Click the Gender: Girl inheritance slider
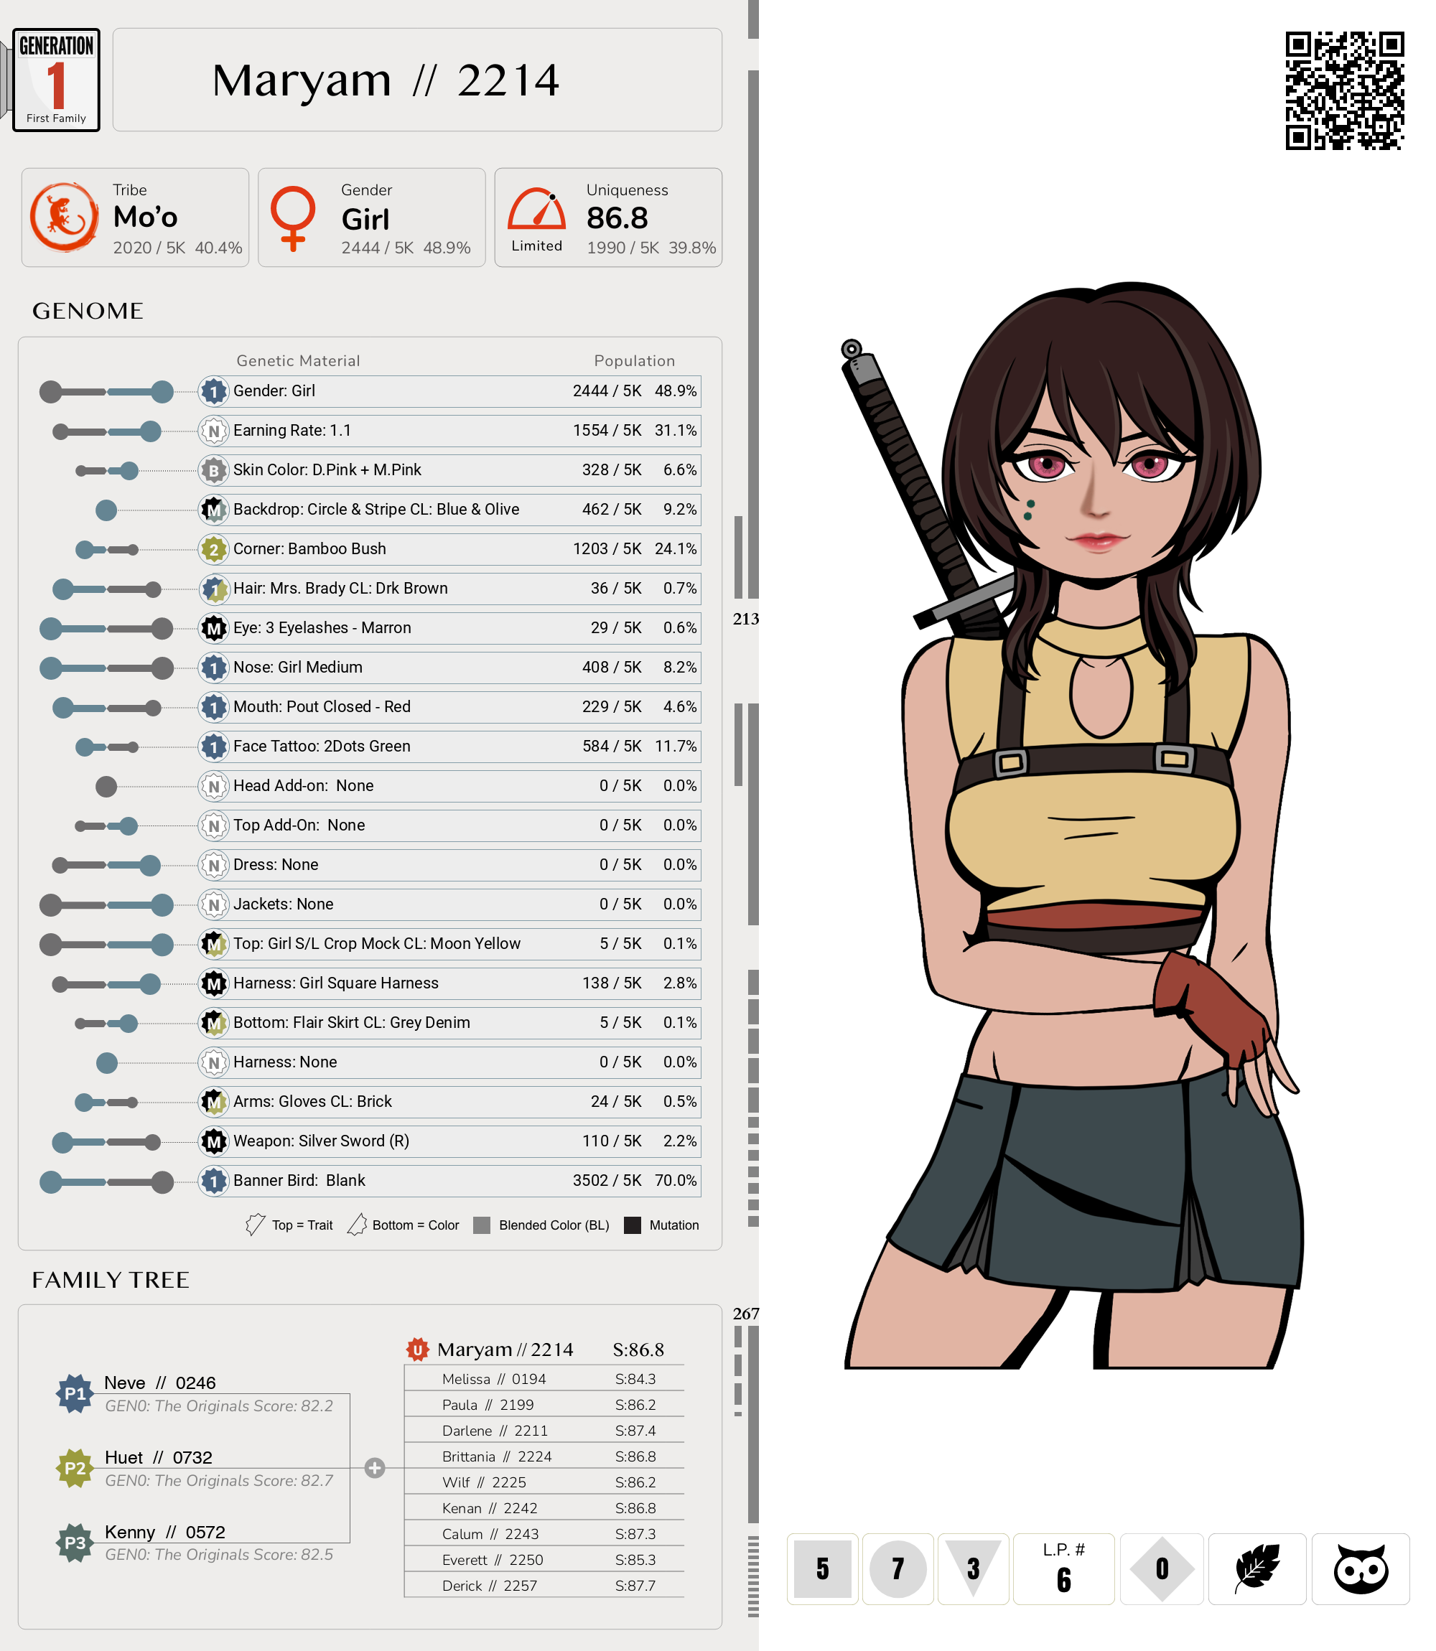Image resolution: width=1436 pixels, height=1651 pixels. click(x=106, y=392)
